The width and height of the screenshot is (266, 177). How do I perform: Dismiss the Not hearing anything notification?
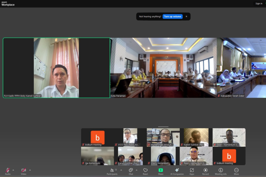coord(186,16)
